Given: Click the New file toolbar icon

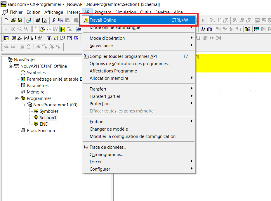Looking at the screenshot, I should point(6,20).
